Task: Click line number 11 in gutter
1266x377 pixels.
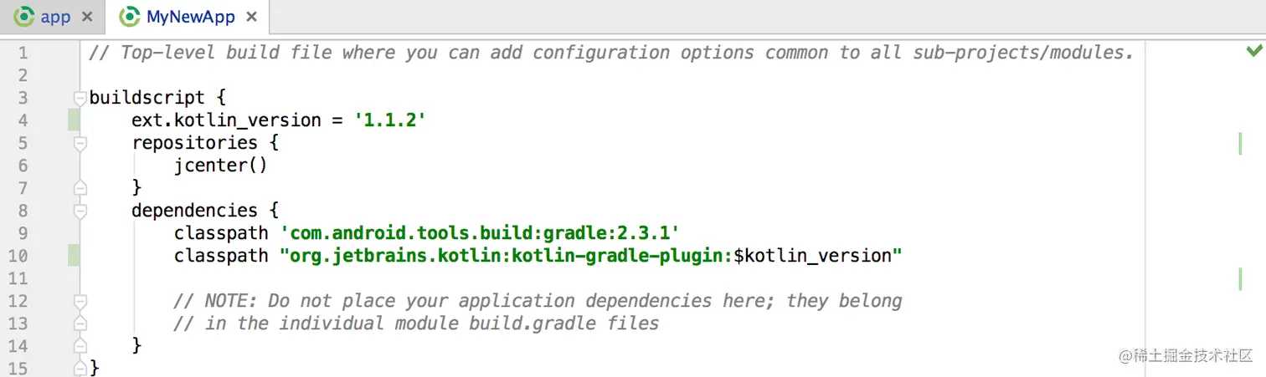Action: [18, 278]
